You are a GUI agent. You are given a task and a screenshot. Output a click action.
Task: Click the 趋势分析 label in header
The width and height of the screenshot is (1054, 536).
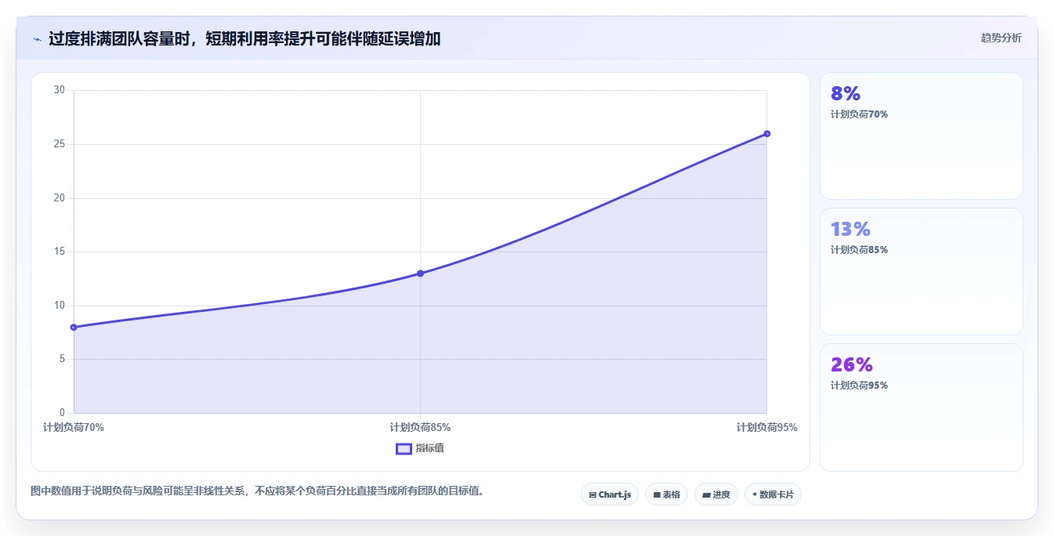pos(1001,38)
